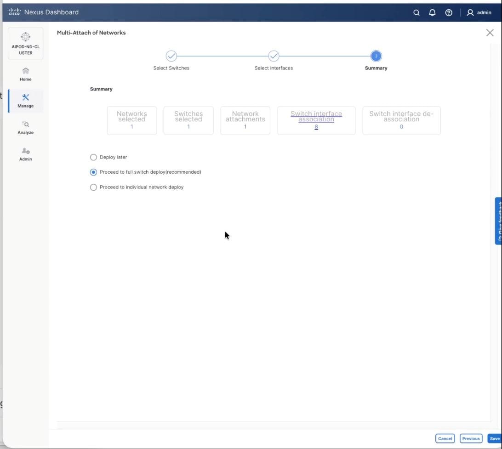Open Admin via the sidebar person icon
502x449 pixels.
25,153
